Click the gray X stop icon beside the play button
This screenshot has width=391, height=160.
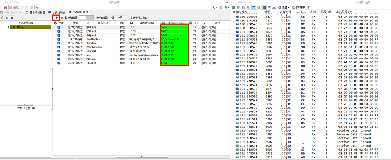point(62,18)
